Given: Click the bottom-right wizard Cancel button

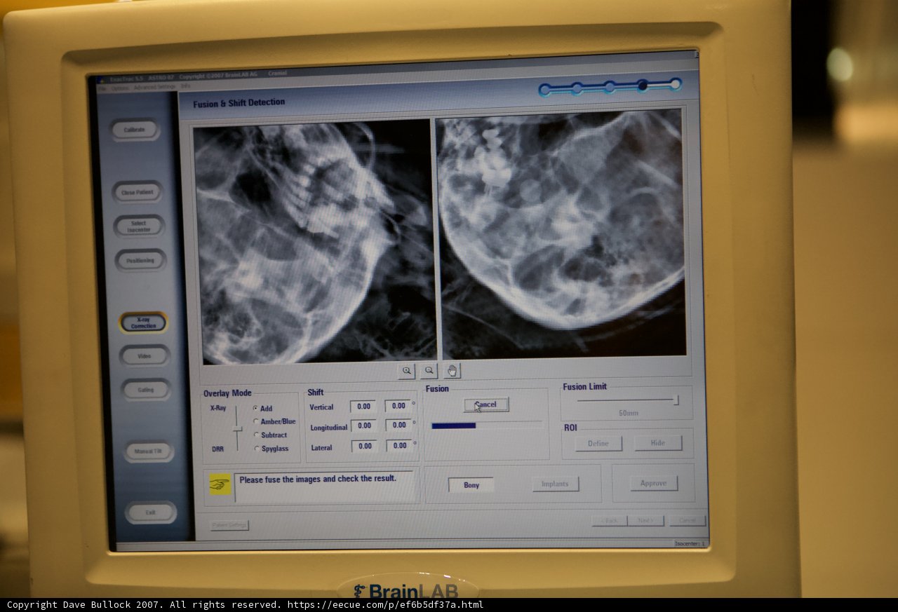Looking at the screenshot, I should click(688, 520).
